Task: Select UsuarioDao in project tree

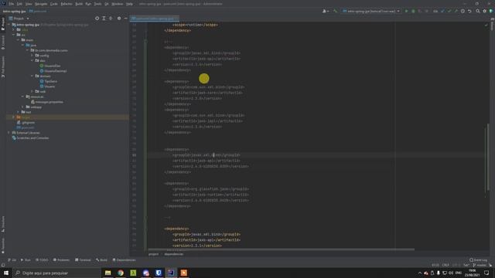Action: [49, 66]
